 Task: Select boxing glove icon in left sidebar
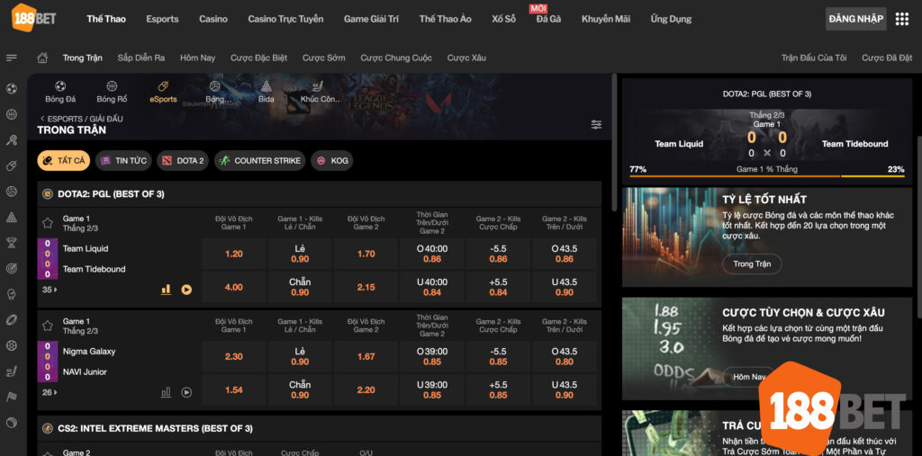[x=11, y=294]
